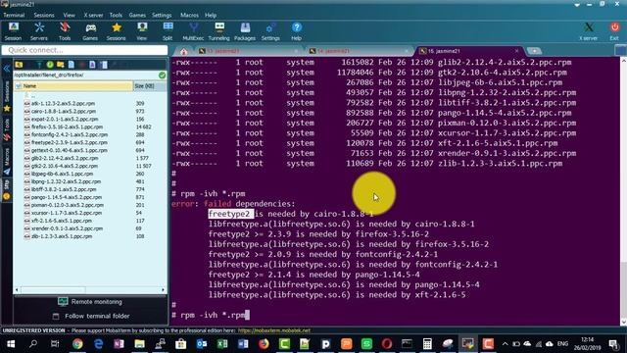The image size is (627, 353).
Task: Click the green refresh icon in SFTP toolbar
Action: coord(50,65)
